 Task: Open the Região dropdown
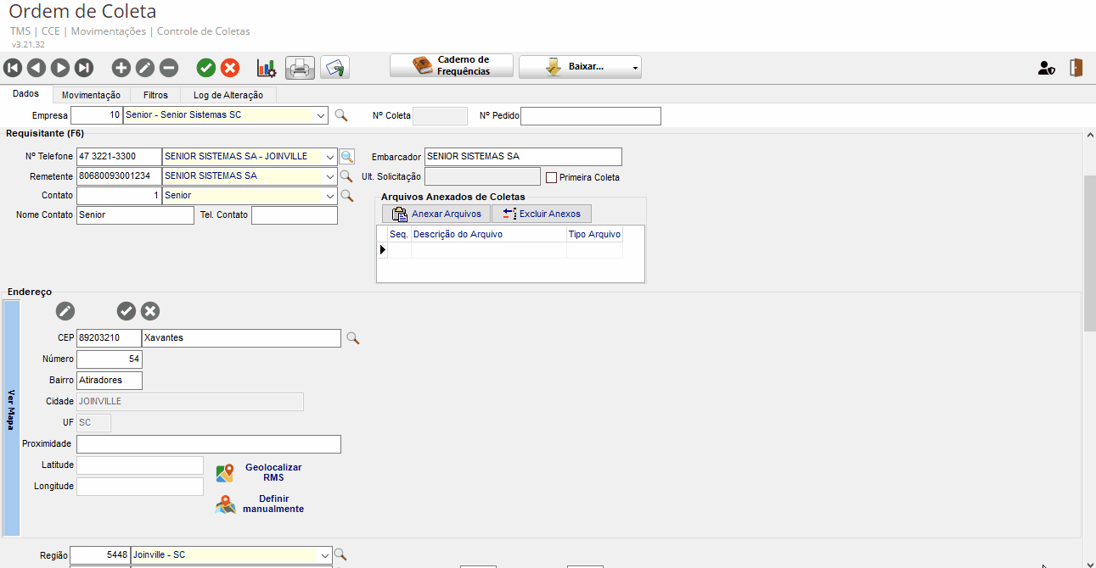323,555
